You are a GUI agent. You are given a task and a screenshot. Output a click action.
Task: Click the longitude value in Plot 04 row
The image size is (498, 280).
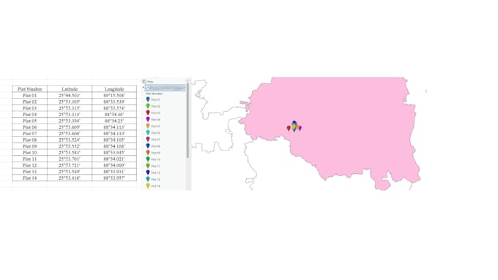point(114,115)
